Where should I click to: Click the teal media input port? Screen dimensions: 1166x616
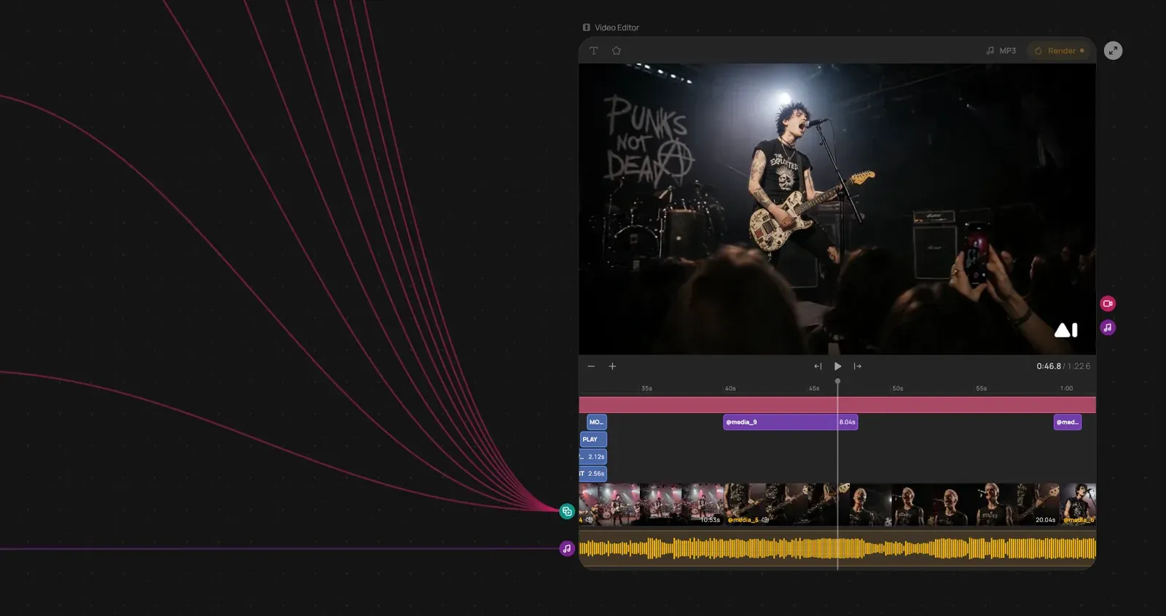tap(567, 511)
